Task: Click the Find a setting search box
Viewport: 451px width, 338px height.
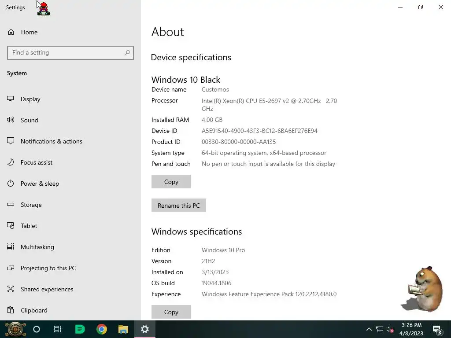Action: (70, 53)
